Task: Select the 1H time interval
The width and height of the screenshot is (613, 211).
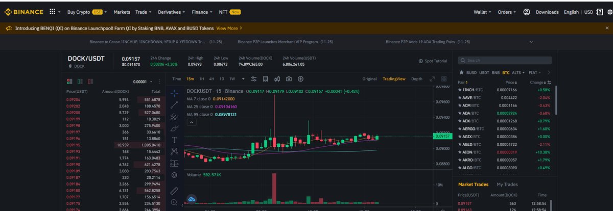Action: point(202,79)
